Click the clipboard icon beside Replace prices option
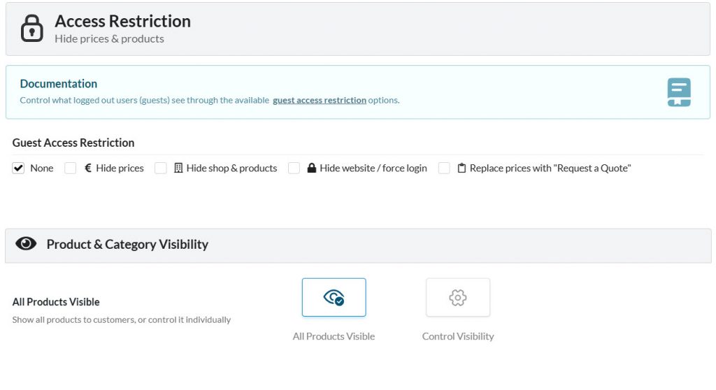This screenshot has width=716, height=390. pos(461,168)
